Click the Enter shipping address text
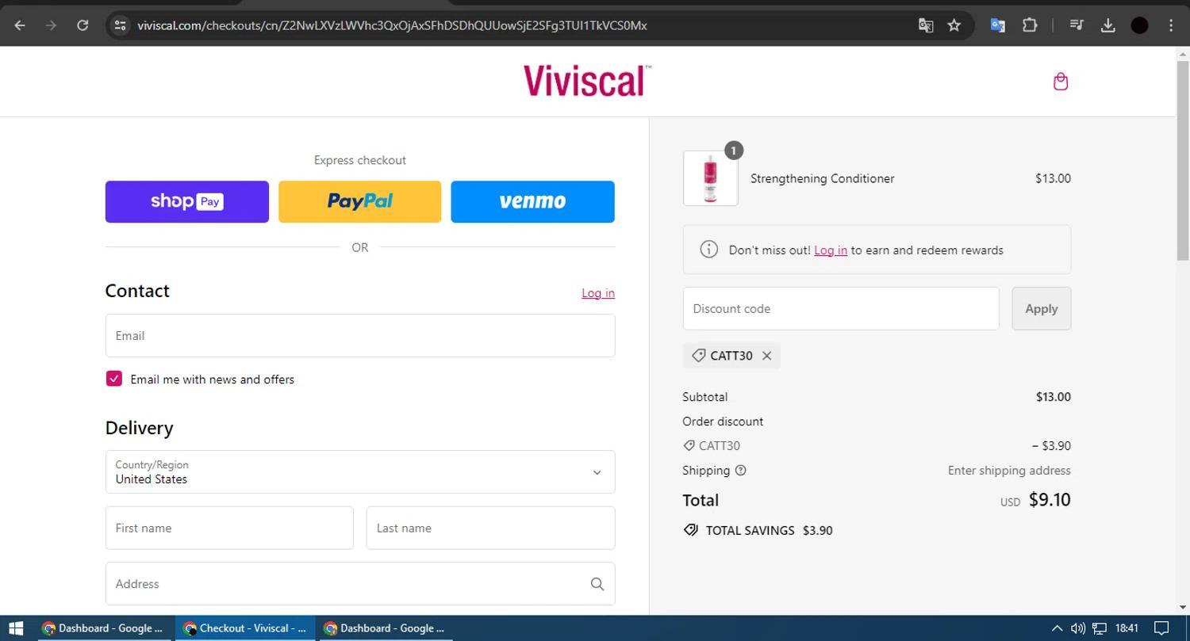The width and height of the screenshot is (1190, 641). click(1009, 471)
